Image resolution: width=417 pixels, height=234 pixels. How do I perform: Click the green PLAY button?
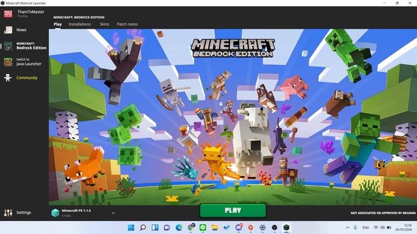[233, 211]
